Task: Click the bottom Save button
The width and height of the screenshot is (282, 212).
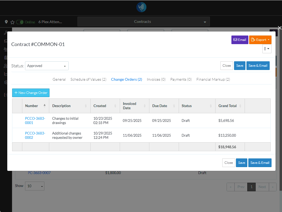Action: tap(242, 163)
